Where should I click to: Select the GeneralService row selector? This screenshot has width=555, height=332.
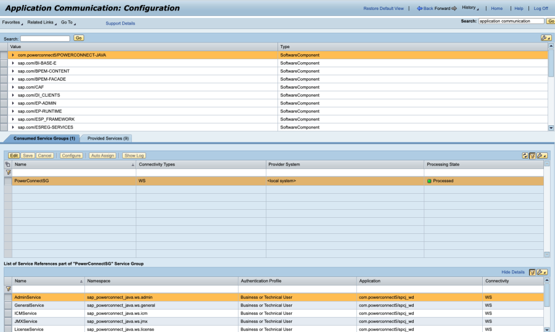[8, 305]
